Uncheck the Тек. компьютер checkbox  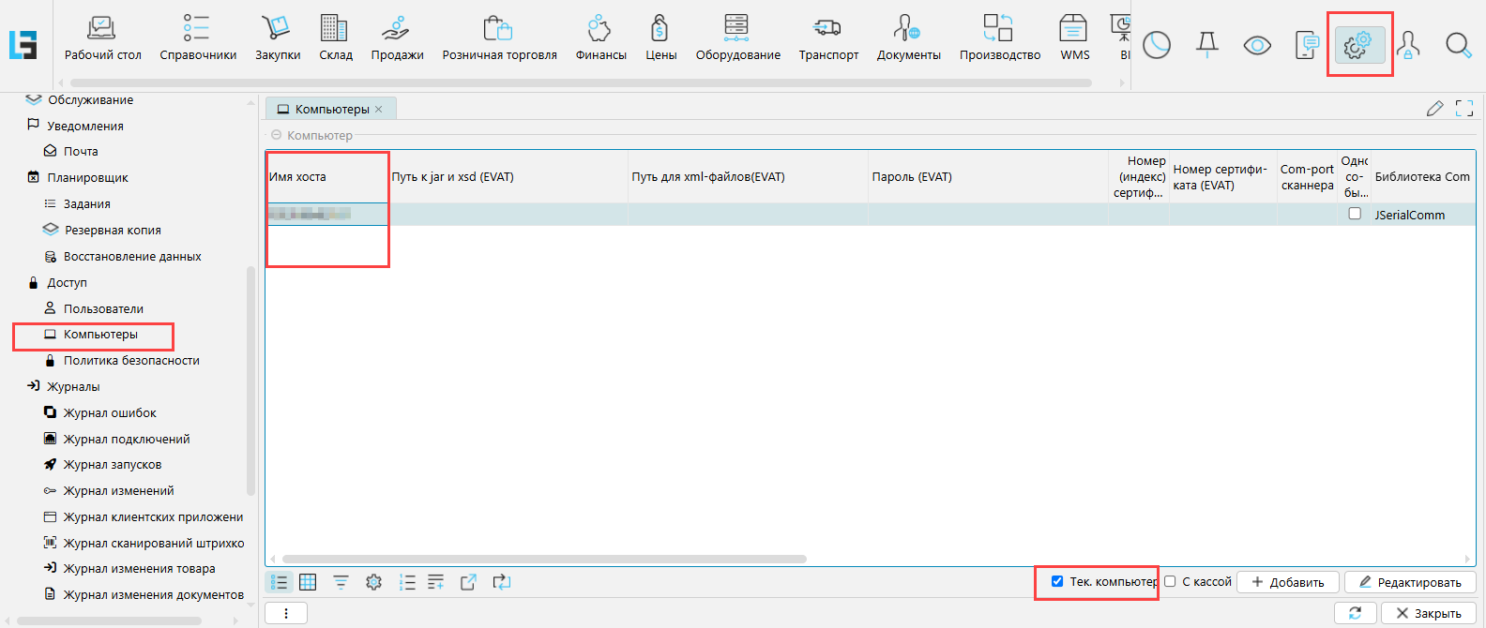[x=1057, y=581]
